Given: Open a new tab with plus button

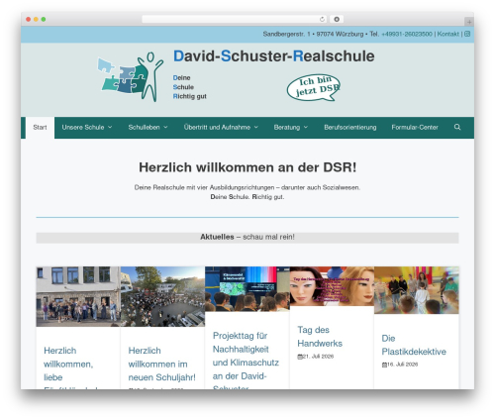Looking at the screenshot, I should coord(469,22).
